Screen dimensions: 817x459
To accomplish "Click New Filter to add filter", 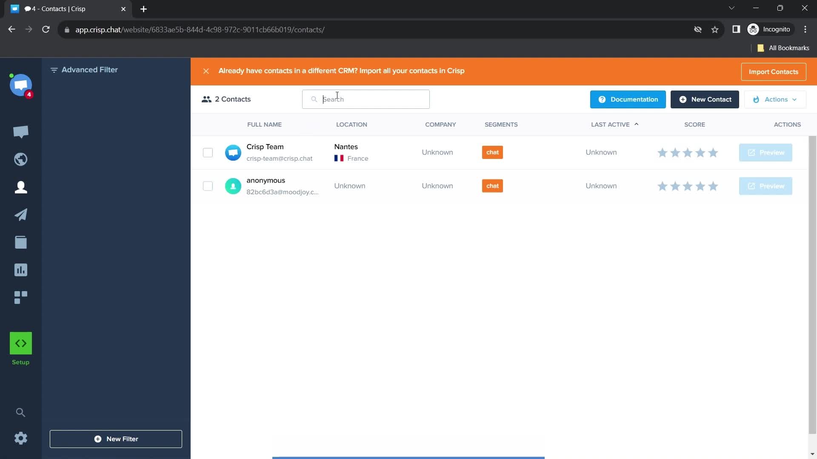I will click(x=116, y=439).
